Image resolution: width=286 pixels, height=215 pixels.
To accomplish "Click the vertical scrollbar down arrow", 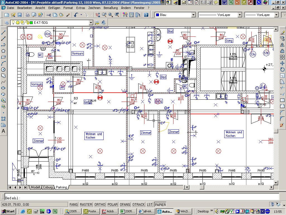I will (x=276, y=183).
